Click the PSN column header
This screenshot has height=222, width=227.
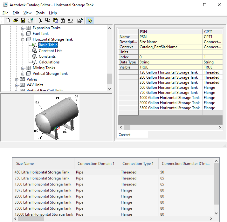(170, 32)
